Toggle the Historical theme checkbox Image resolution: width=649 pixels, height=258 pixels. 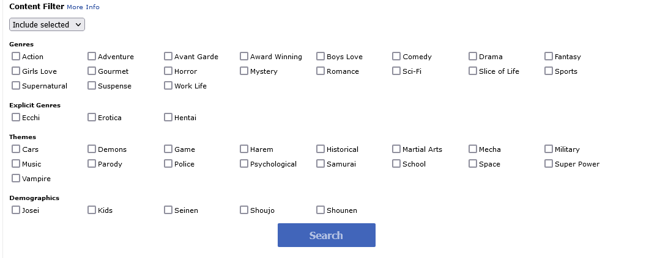(321, 149)
